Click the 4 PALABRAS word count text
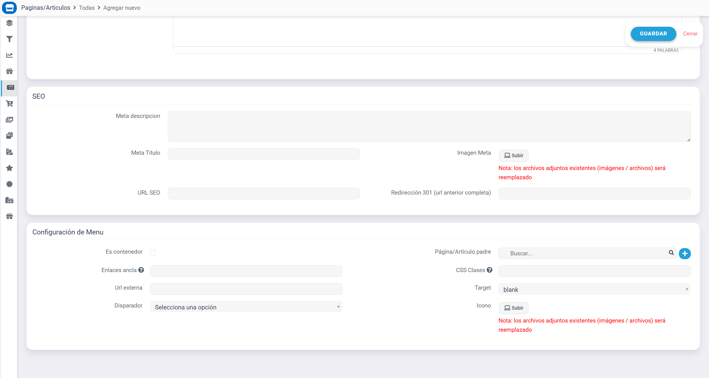The height and width of the screenshot is (378, 709). point(666,50)
